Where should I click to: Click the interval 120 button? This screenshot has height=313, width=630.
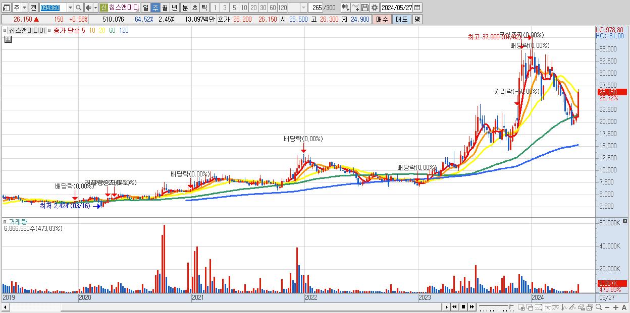click(x=283, y=8)
